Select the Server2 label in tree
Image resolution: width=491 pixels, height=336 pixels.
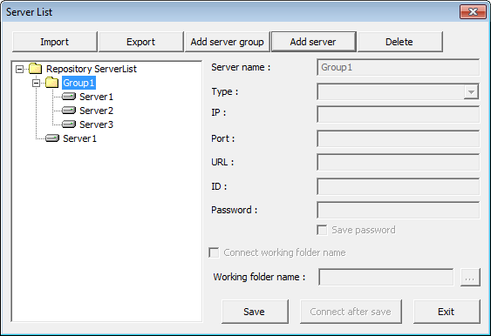point(96,111)
